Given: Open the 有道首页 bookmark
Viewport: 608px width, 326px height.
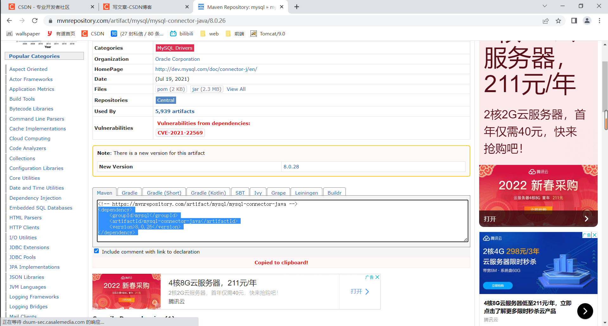Looking at the screenshot, I should pyautogui.click(x=61, y=34).
